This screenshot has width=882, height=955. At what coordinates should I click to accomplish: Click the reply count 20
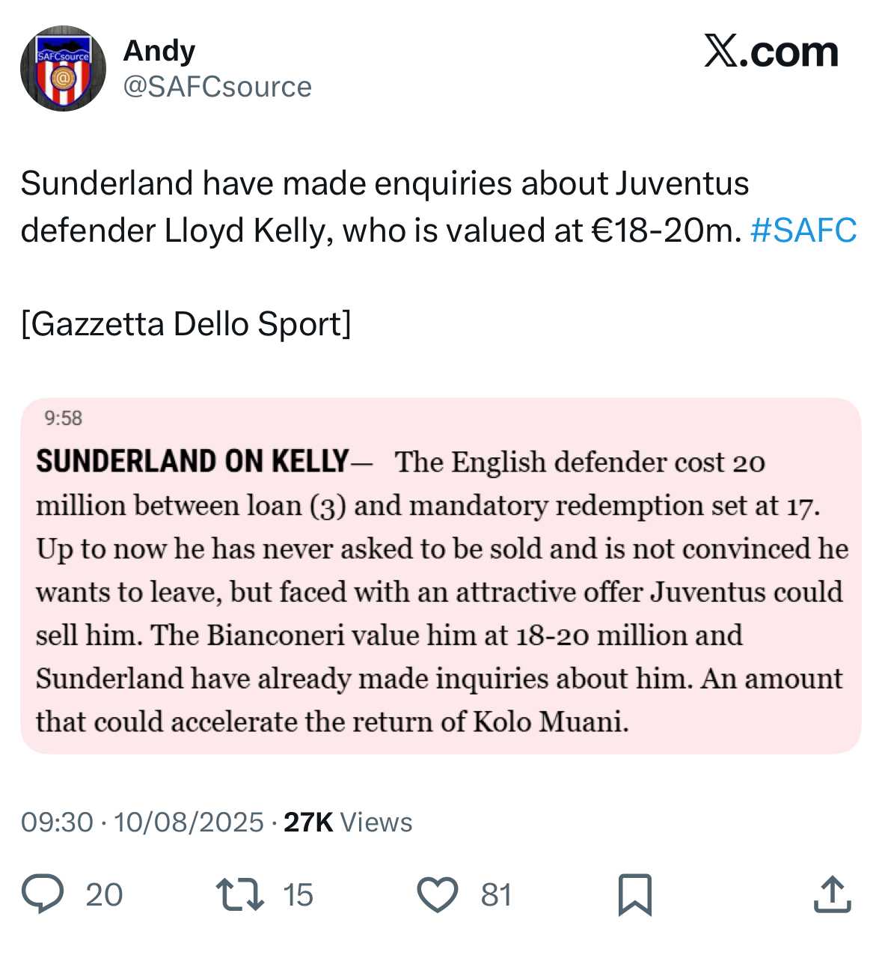104,895
